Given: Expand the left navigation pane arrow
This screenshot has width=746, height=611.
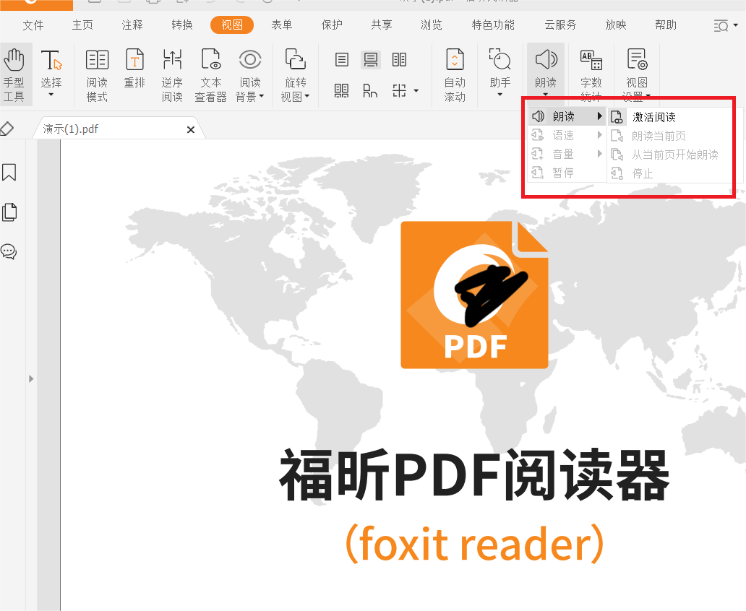Looking at the screenshot, I should coord(31,379).
